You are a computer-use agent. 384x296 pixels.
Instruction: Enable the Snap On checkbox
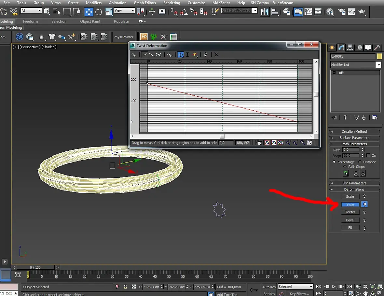point(368,156)
